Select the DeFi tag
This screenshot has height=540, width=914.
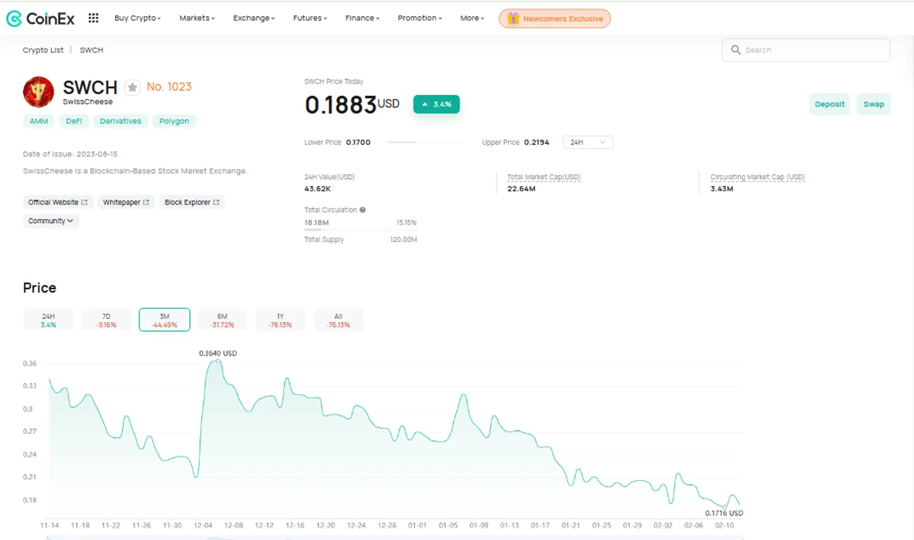(74, 121)
